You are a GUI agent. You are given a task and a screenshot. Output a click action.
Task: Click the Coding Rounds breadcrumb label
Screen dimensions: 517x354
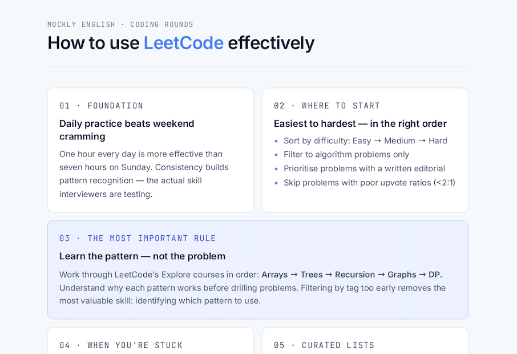[x=161, y=25]
